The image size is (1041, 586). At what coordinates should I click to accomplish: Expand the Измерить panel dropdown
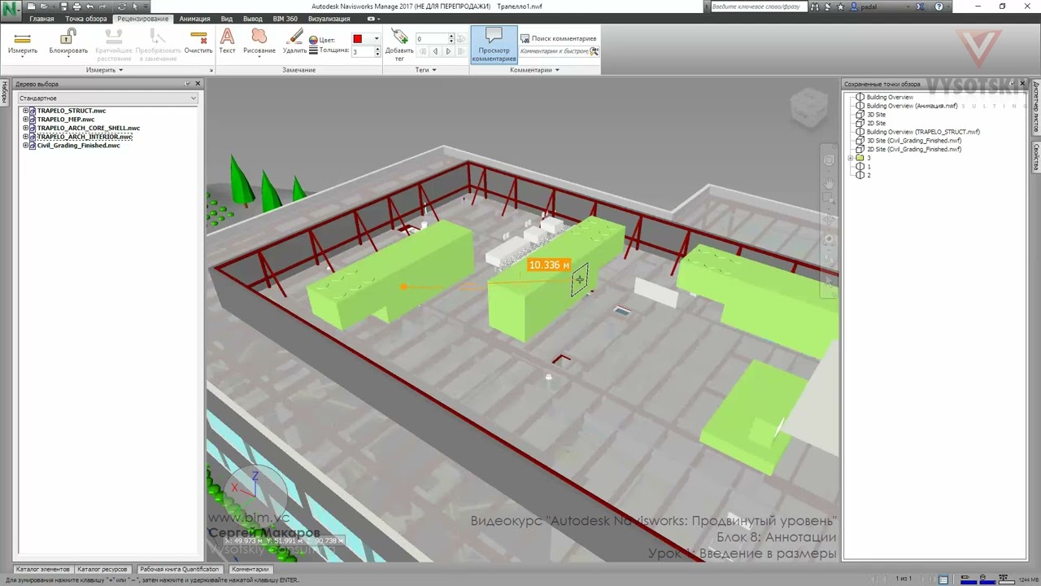tap(105, 70)
